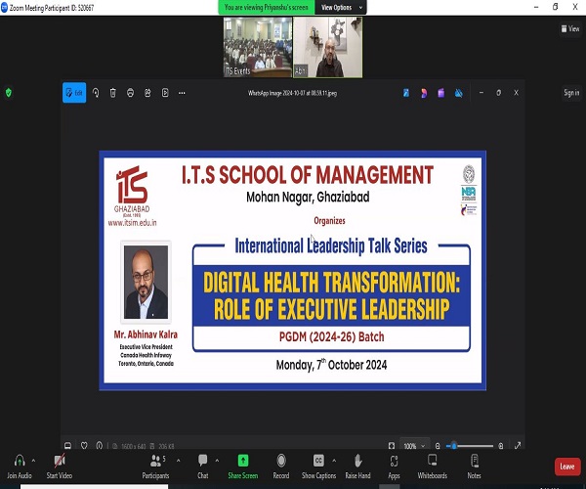Open the View Options dropdown
The image size is (586, 489).
341,8
